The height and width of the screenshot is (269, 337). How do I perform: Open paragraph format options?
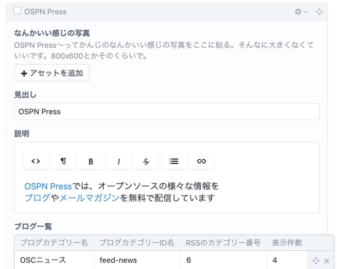click(63, 161)
